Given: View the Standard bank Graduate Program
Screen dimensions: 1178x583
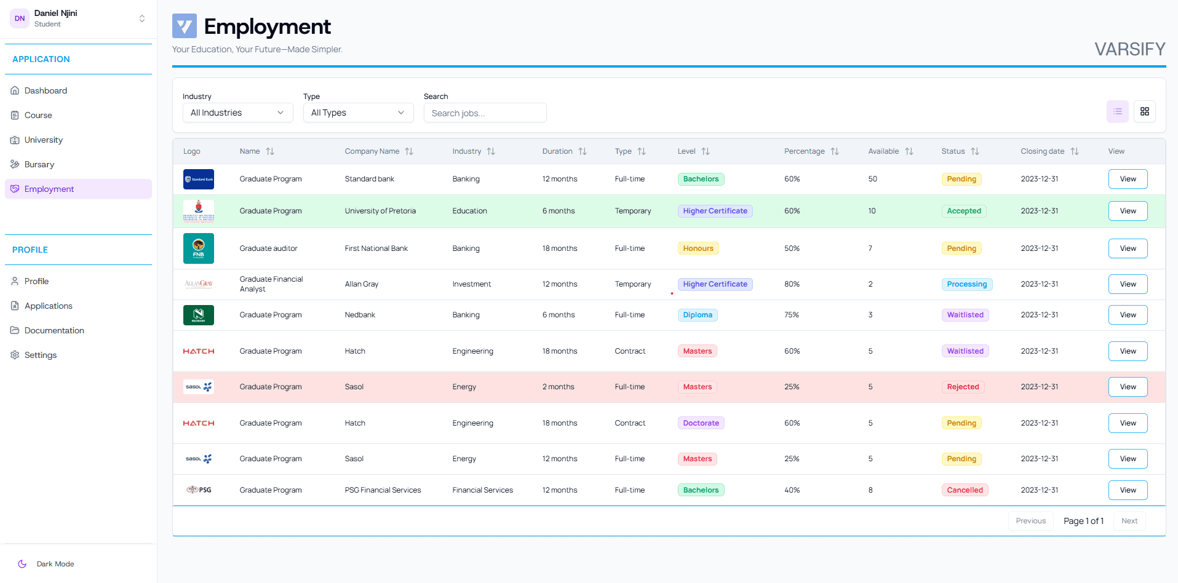Looking at the screenshot, I should [1127, 179].
